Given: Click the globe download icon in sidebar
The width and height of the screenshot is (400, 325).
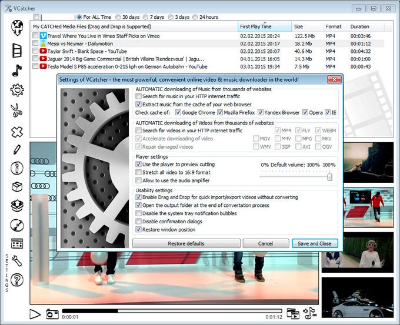Looking at the screenshot, I should click(x=17, y=28).
